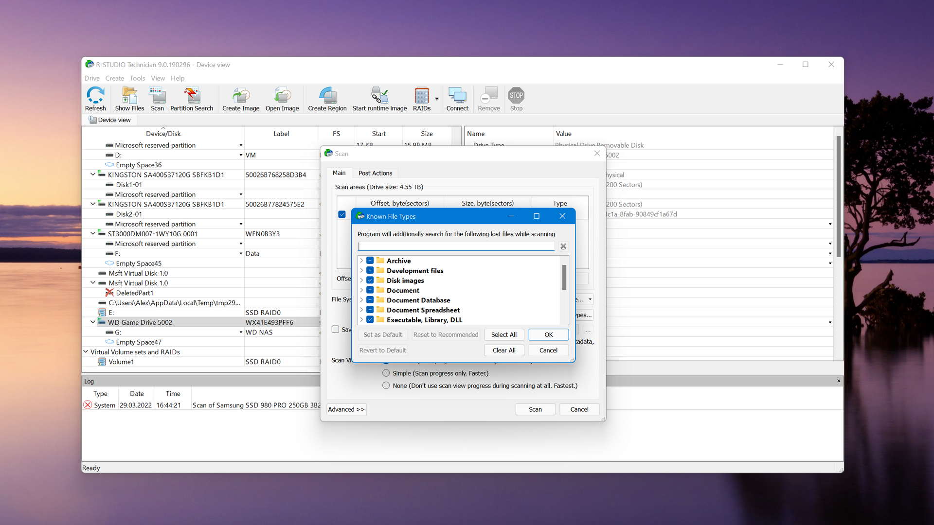Image resolution: width=934 pixels, height=525 pixels.
Task: Clear the file type search field
Action: (563, 246)
